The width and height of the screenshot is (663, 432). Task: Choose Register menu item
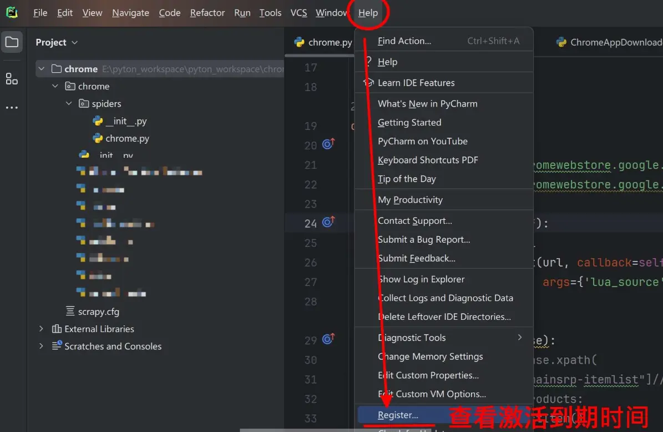click(x=444, y=415)
